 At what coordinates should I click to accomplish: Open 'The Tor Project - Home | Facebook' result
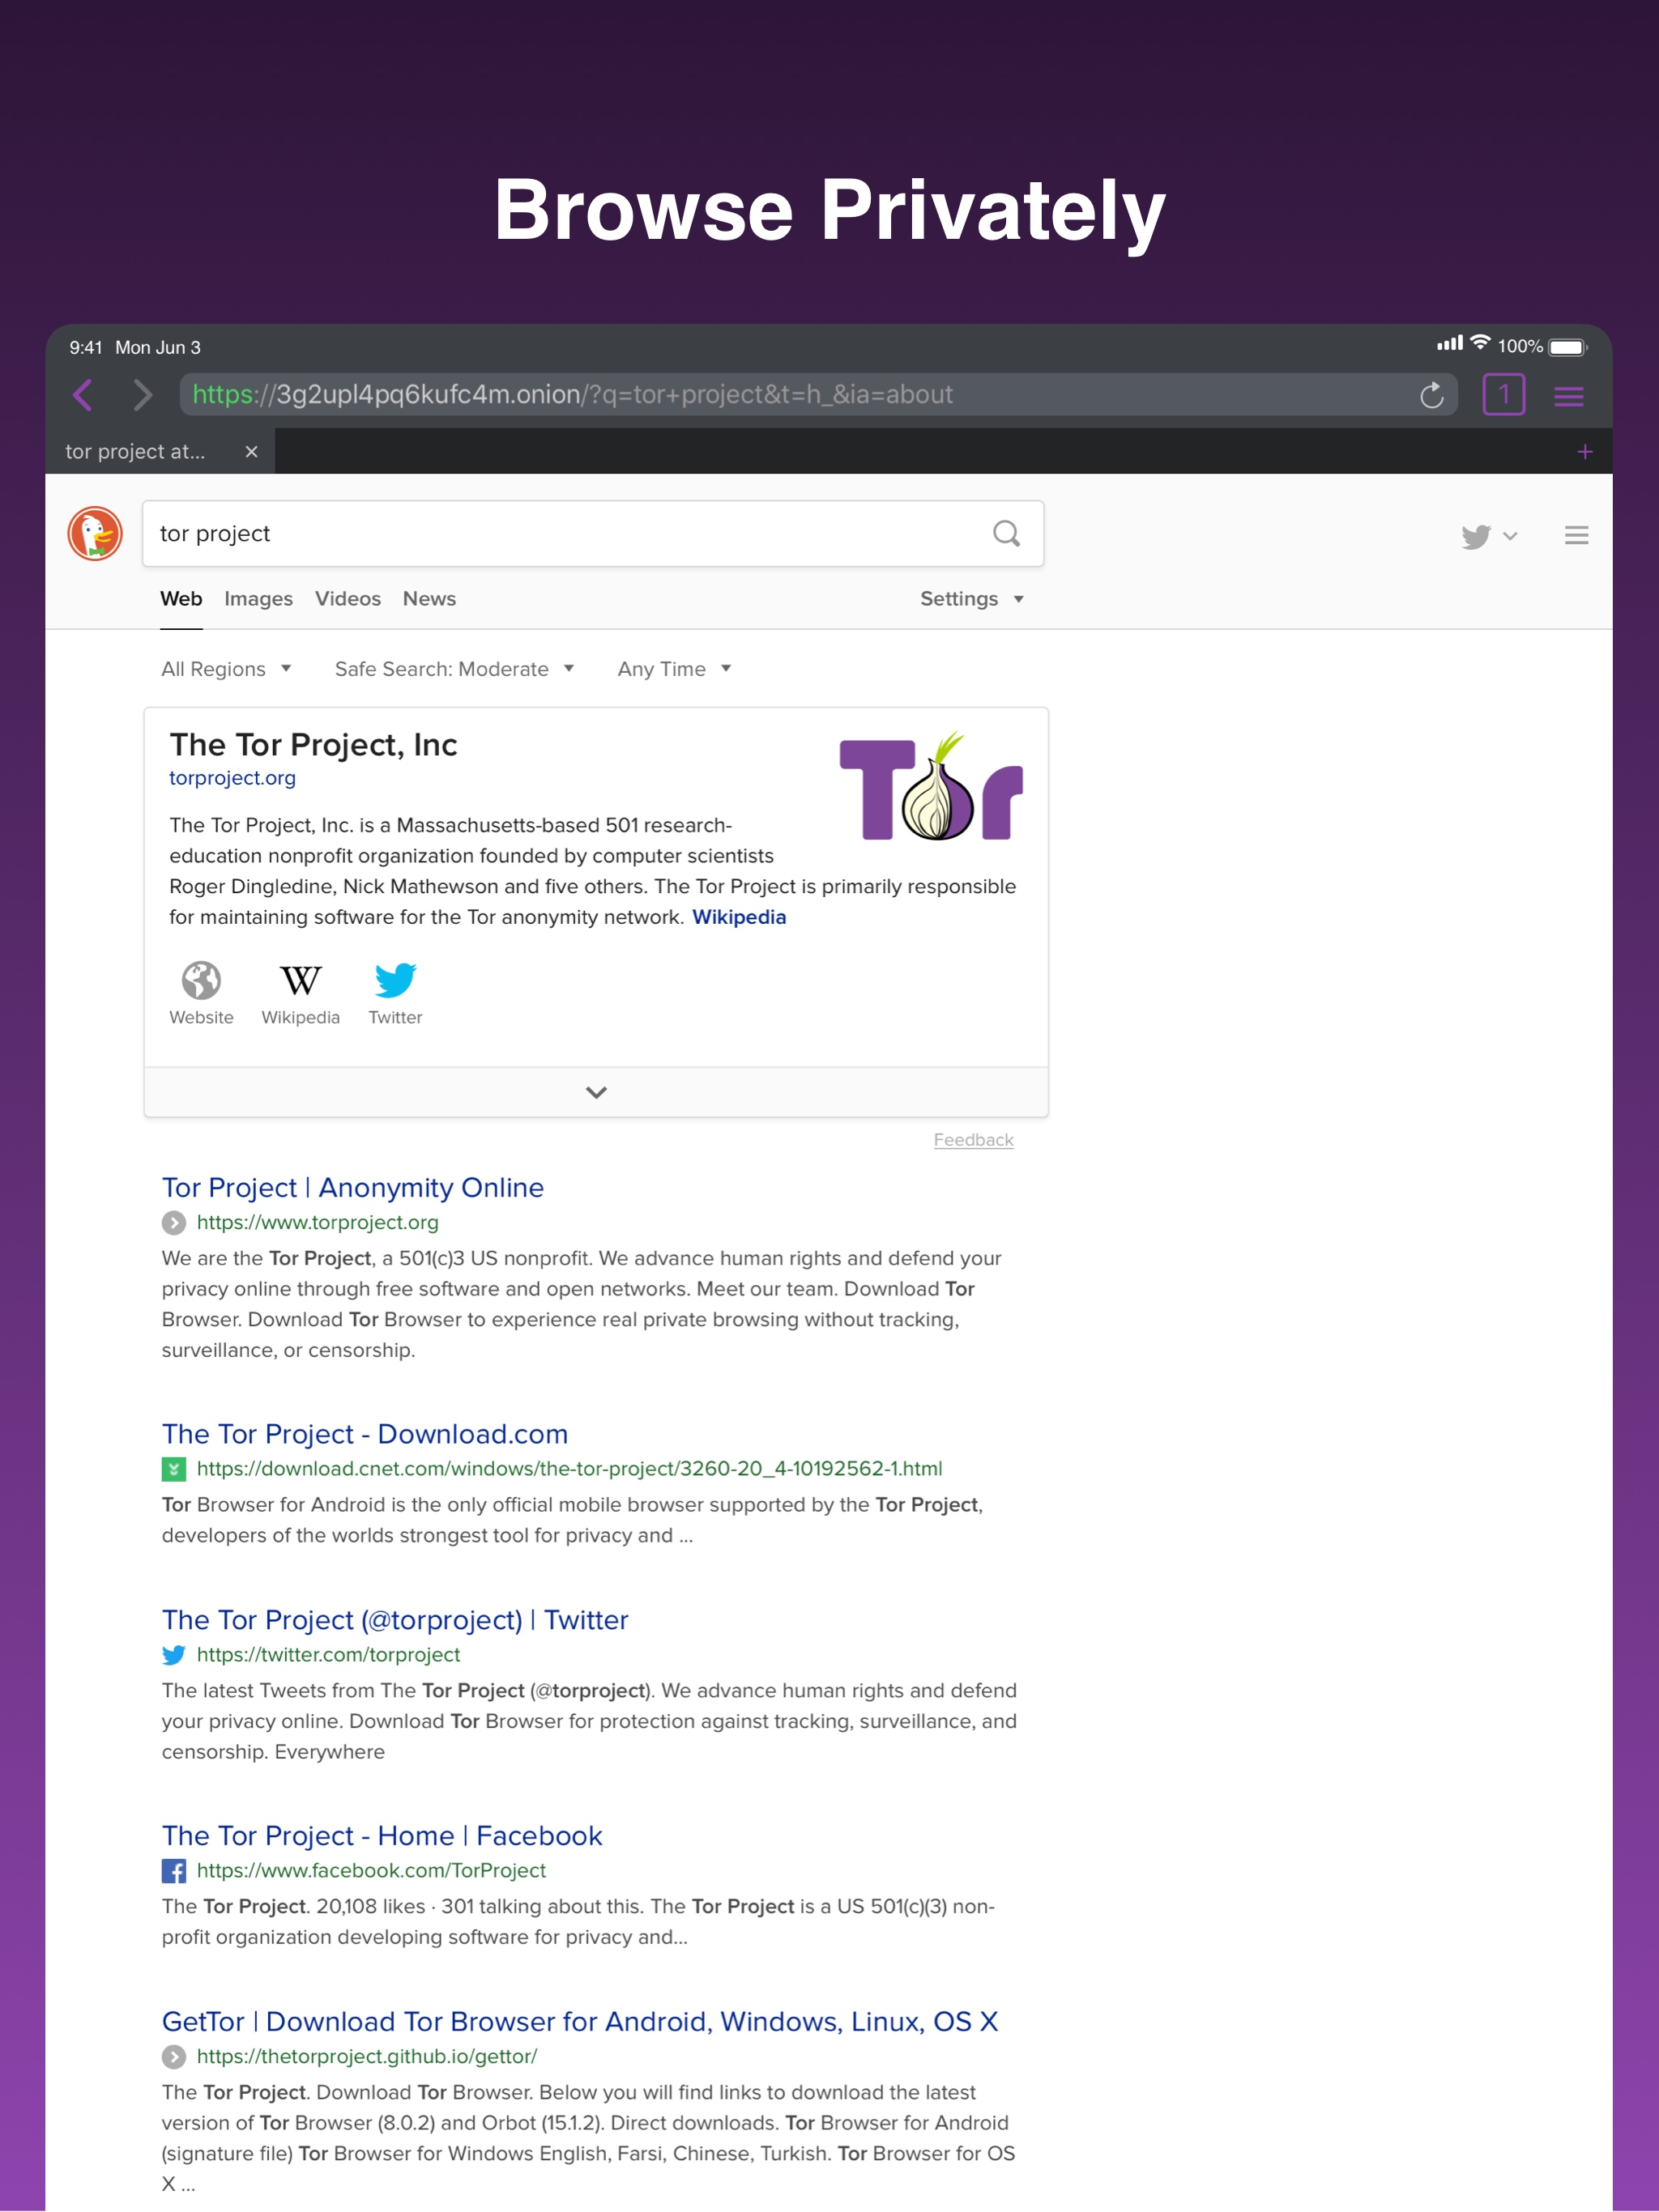(x=382, y=1836)
